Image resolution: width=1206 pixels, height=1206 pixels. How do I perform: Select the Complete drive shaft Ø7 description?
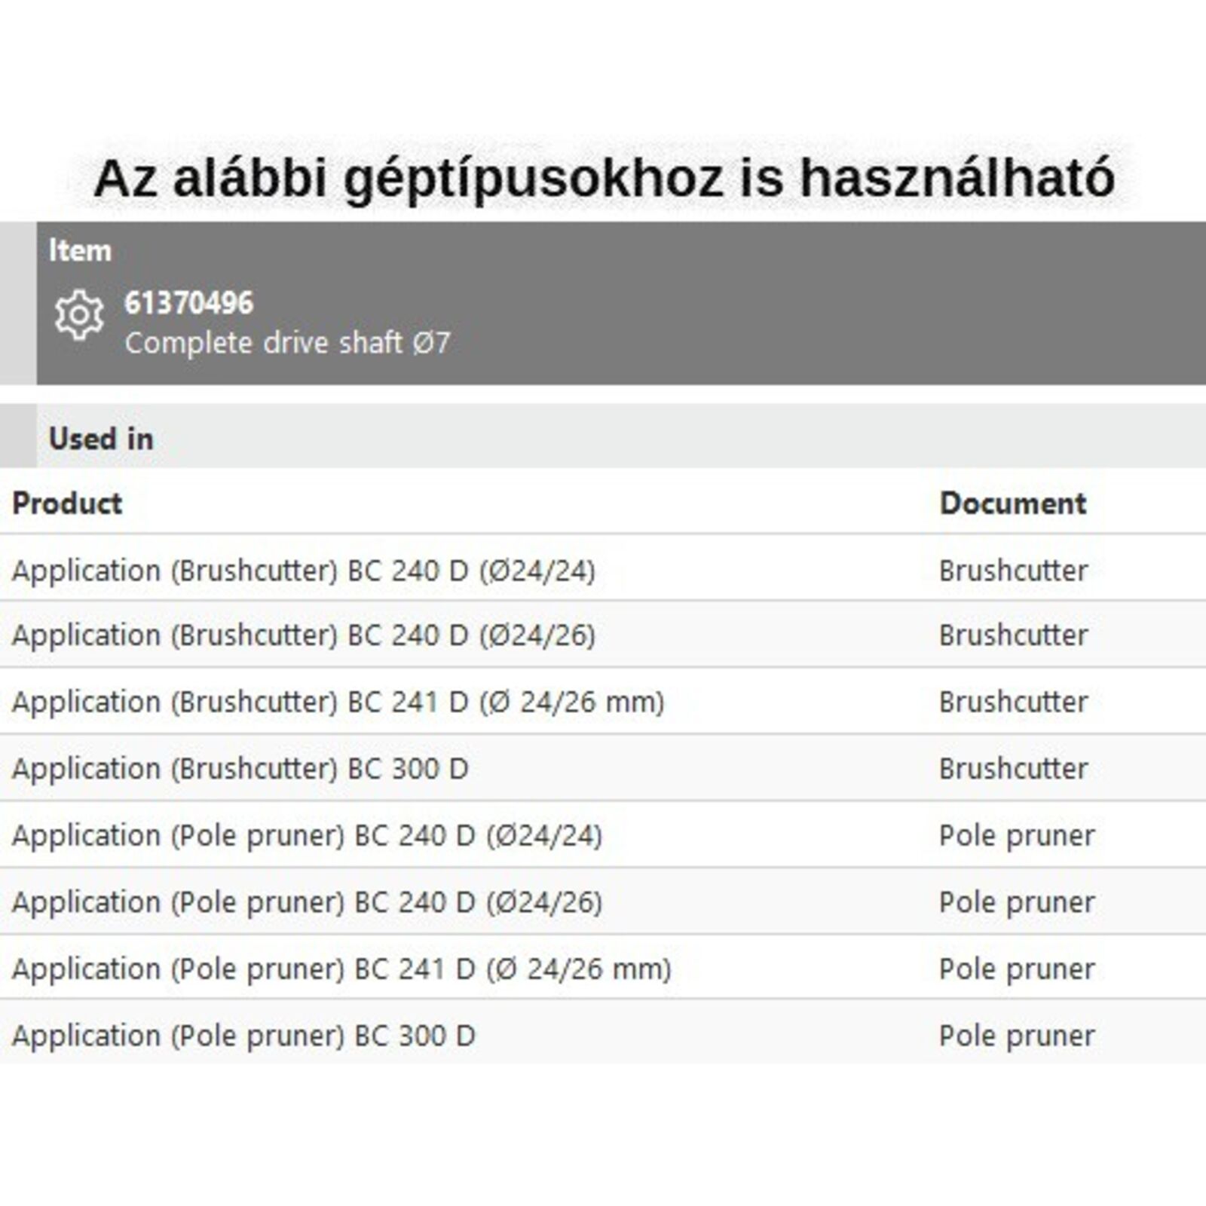click(287, 343)
